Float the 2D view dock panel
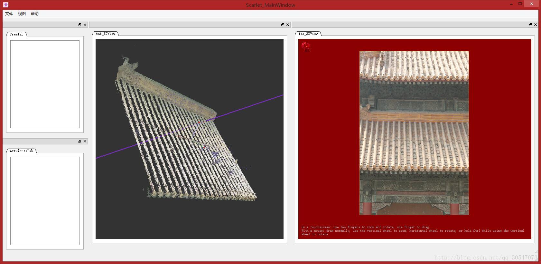The height and width of the screenshot is (264, 541). (x=530, y=25)
